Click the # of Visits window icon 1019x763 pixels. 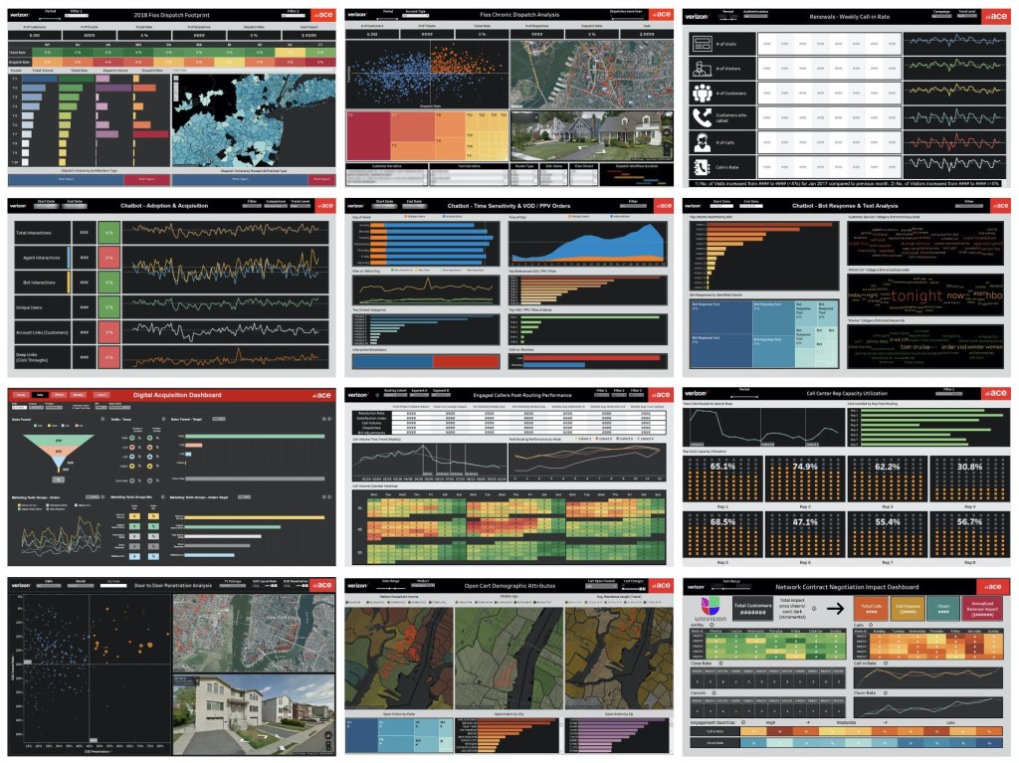(702, 45)
